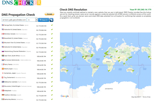Click the green checkmark for Montreal, Canada
This screenshot has width=154, height=102.
click(x=52, y=34)
